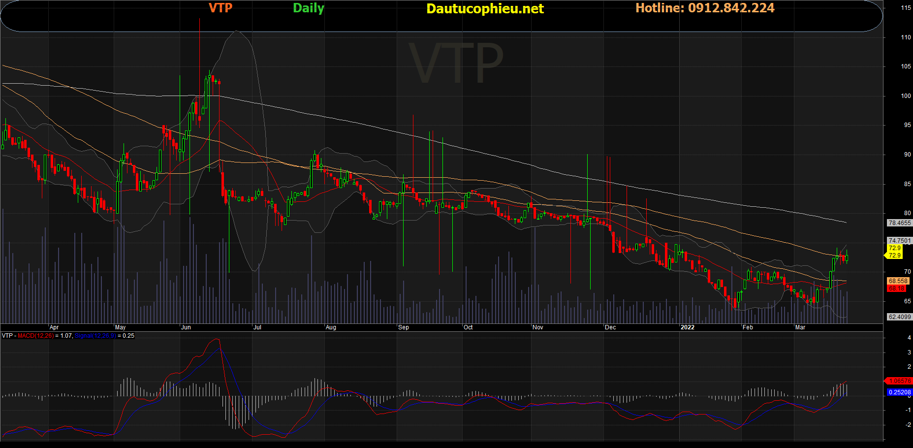Select the bold 2022 year marker
Screen dimensions: 913x448
click(688, 327)
